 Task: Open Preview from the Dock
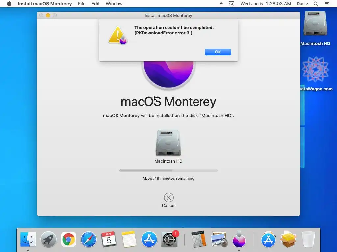click(219, 239)
